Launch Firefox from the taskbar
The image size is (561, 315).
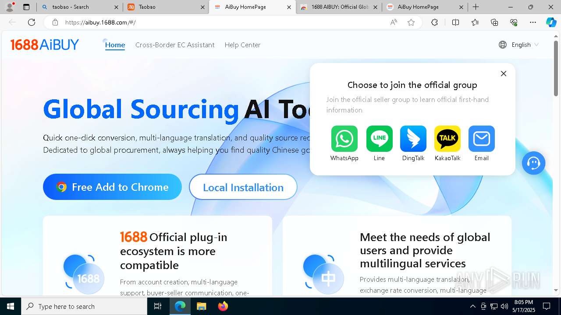(223, 306)
